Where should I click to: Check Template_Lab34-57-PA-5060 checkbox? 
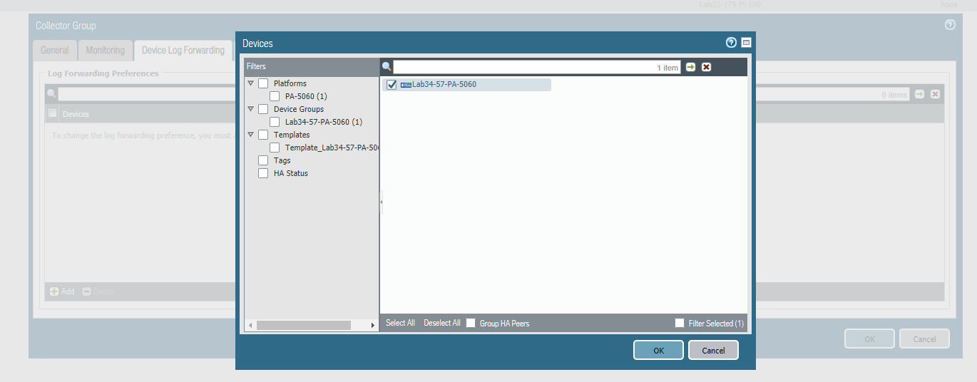click(x=275, y=148)
